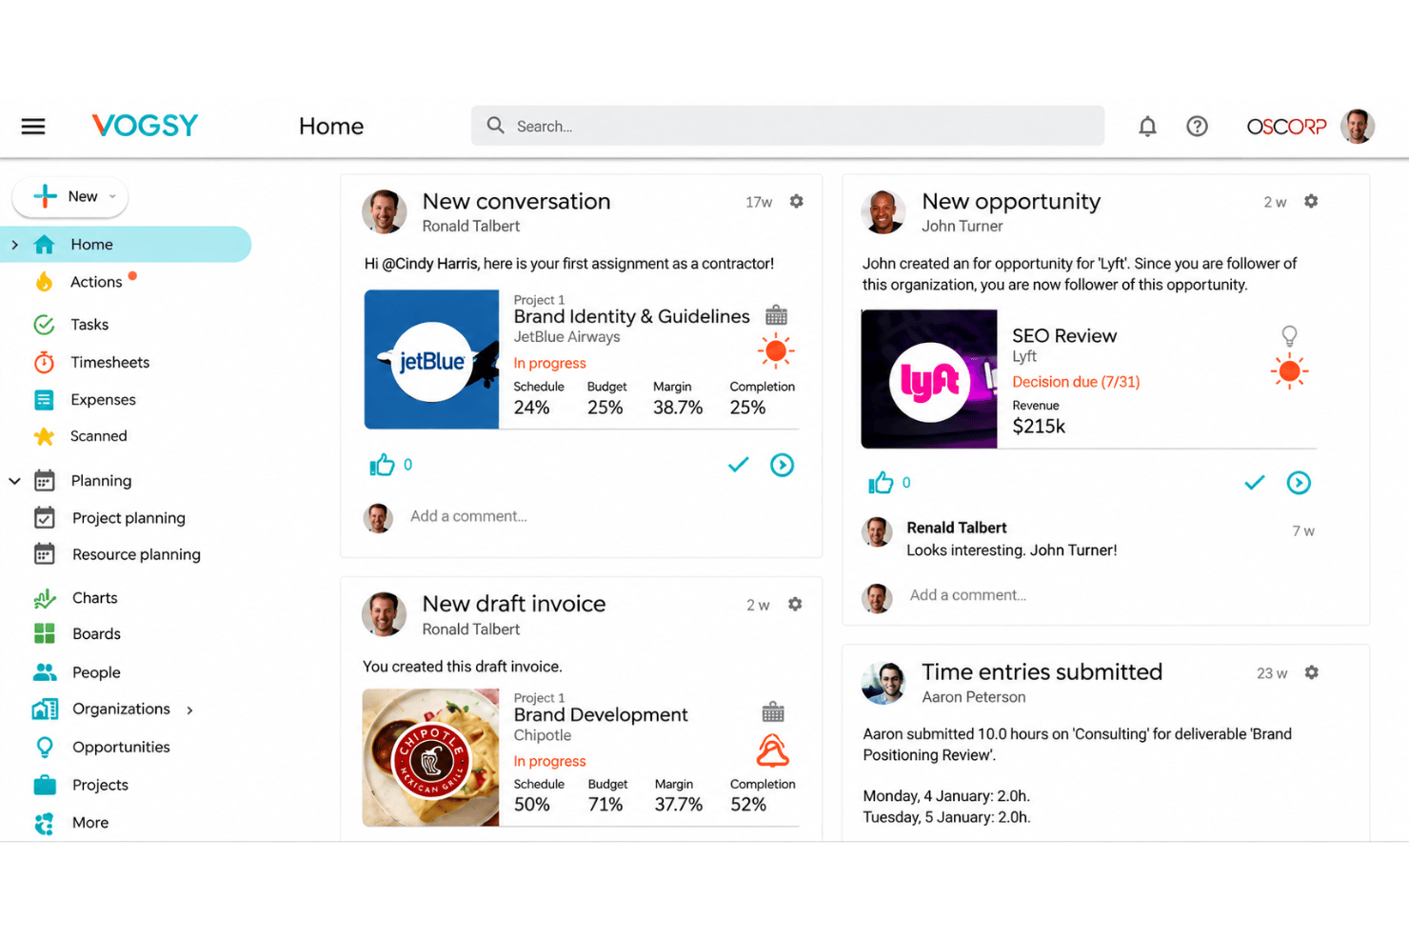The height and width of the screenshot is (940, 1409).
Task: Open the hamburger navigation menu
Action: (33, 126)
